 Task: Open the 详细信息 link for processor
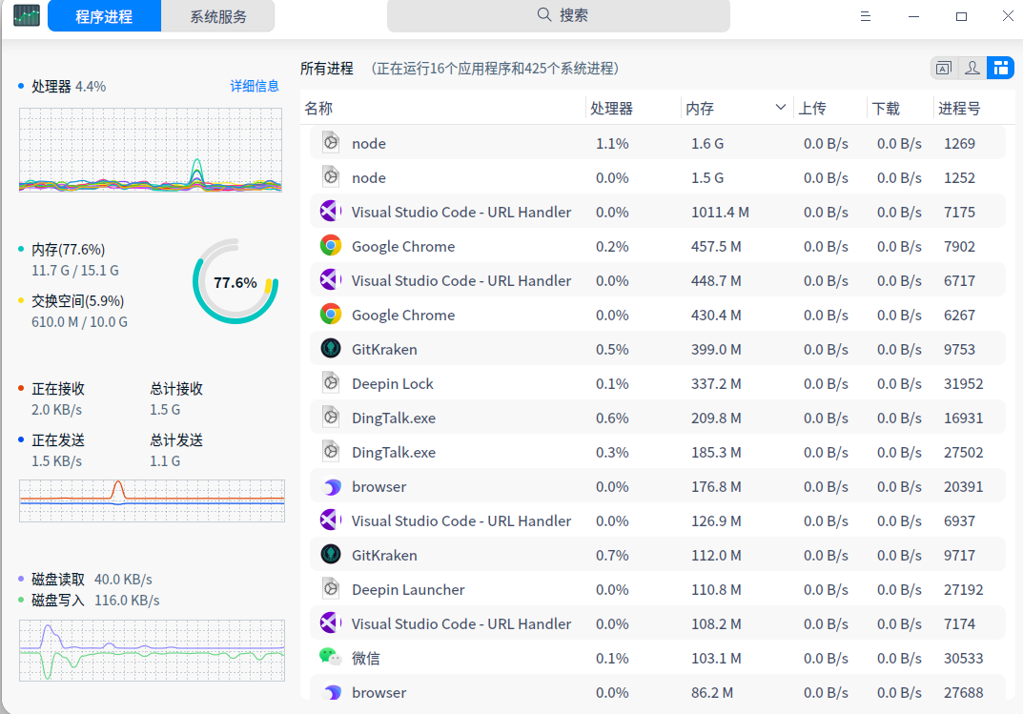[x=255, y=86]
